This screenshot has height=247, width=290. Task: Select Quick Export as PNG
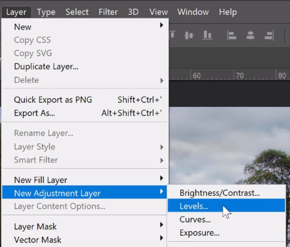(x=53, y=100)
